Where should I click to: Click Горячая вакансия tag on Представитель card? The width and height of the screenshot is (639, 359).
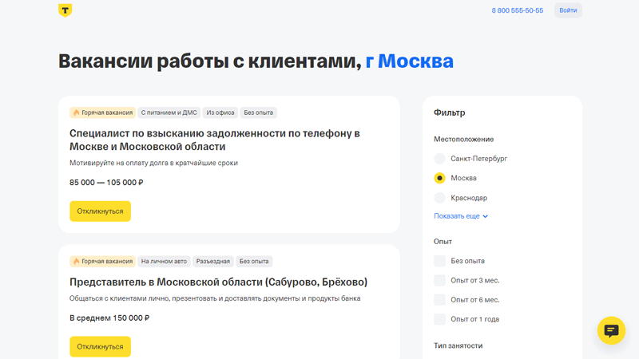103,262
